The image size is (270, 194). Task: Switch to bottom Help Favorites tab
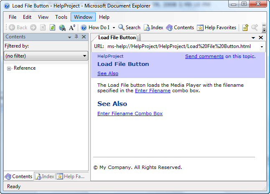[71, 176]
